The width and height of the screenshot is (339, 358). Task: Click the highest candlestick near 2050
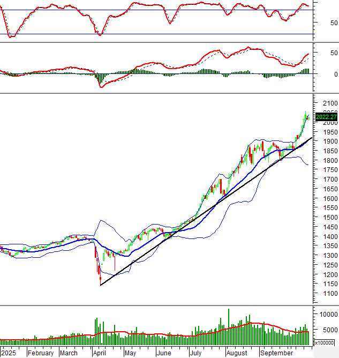pyautogui.click(x=305, y=114)
